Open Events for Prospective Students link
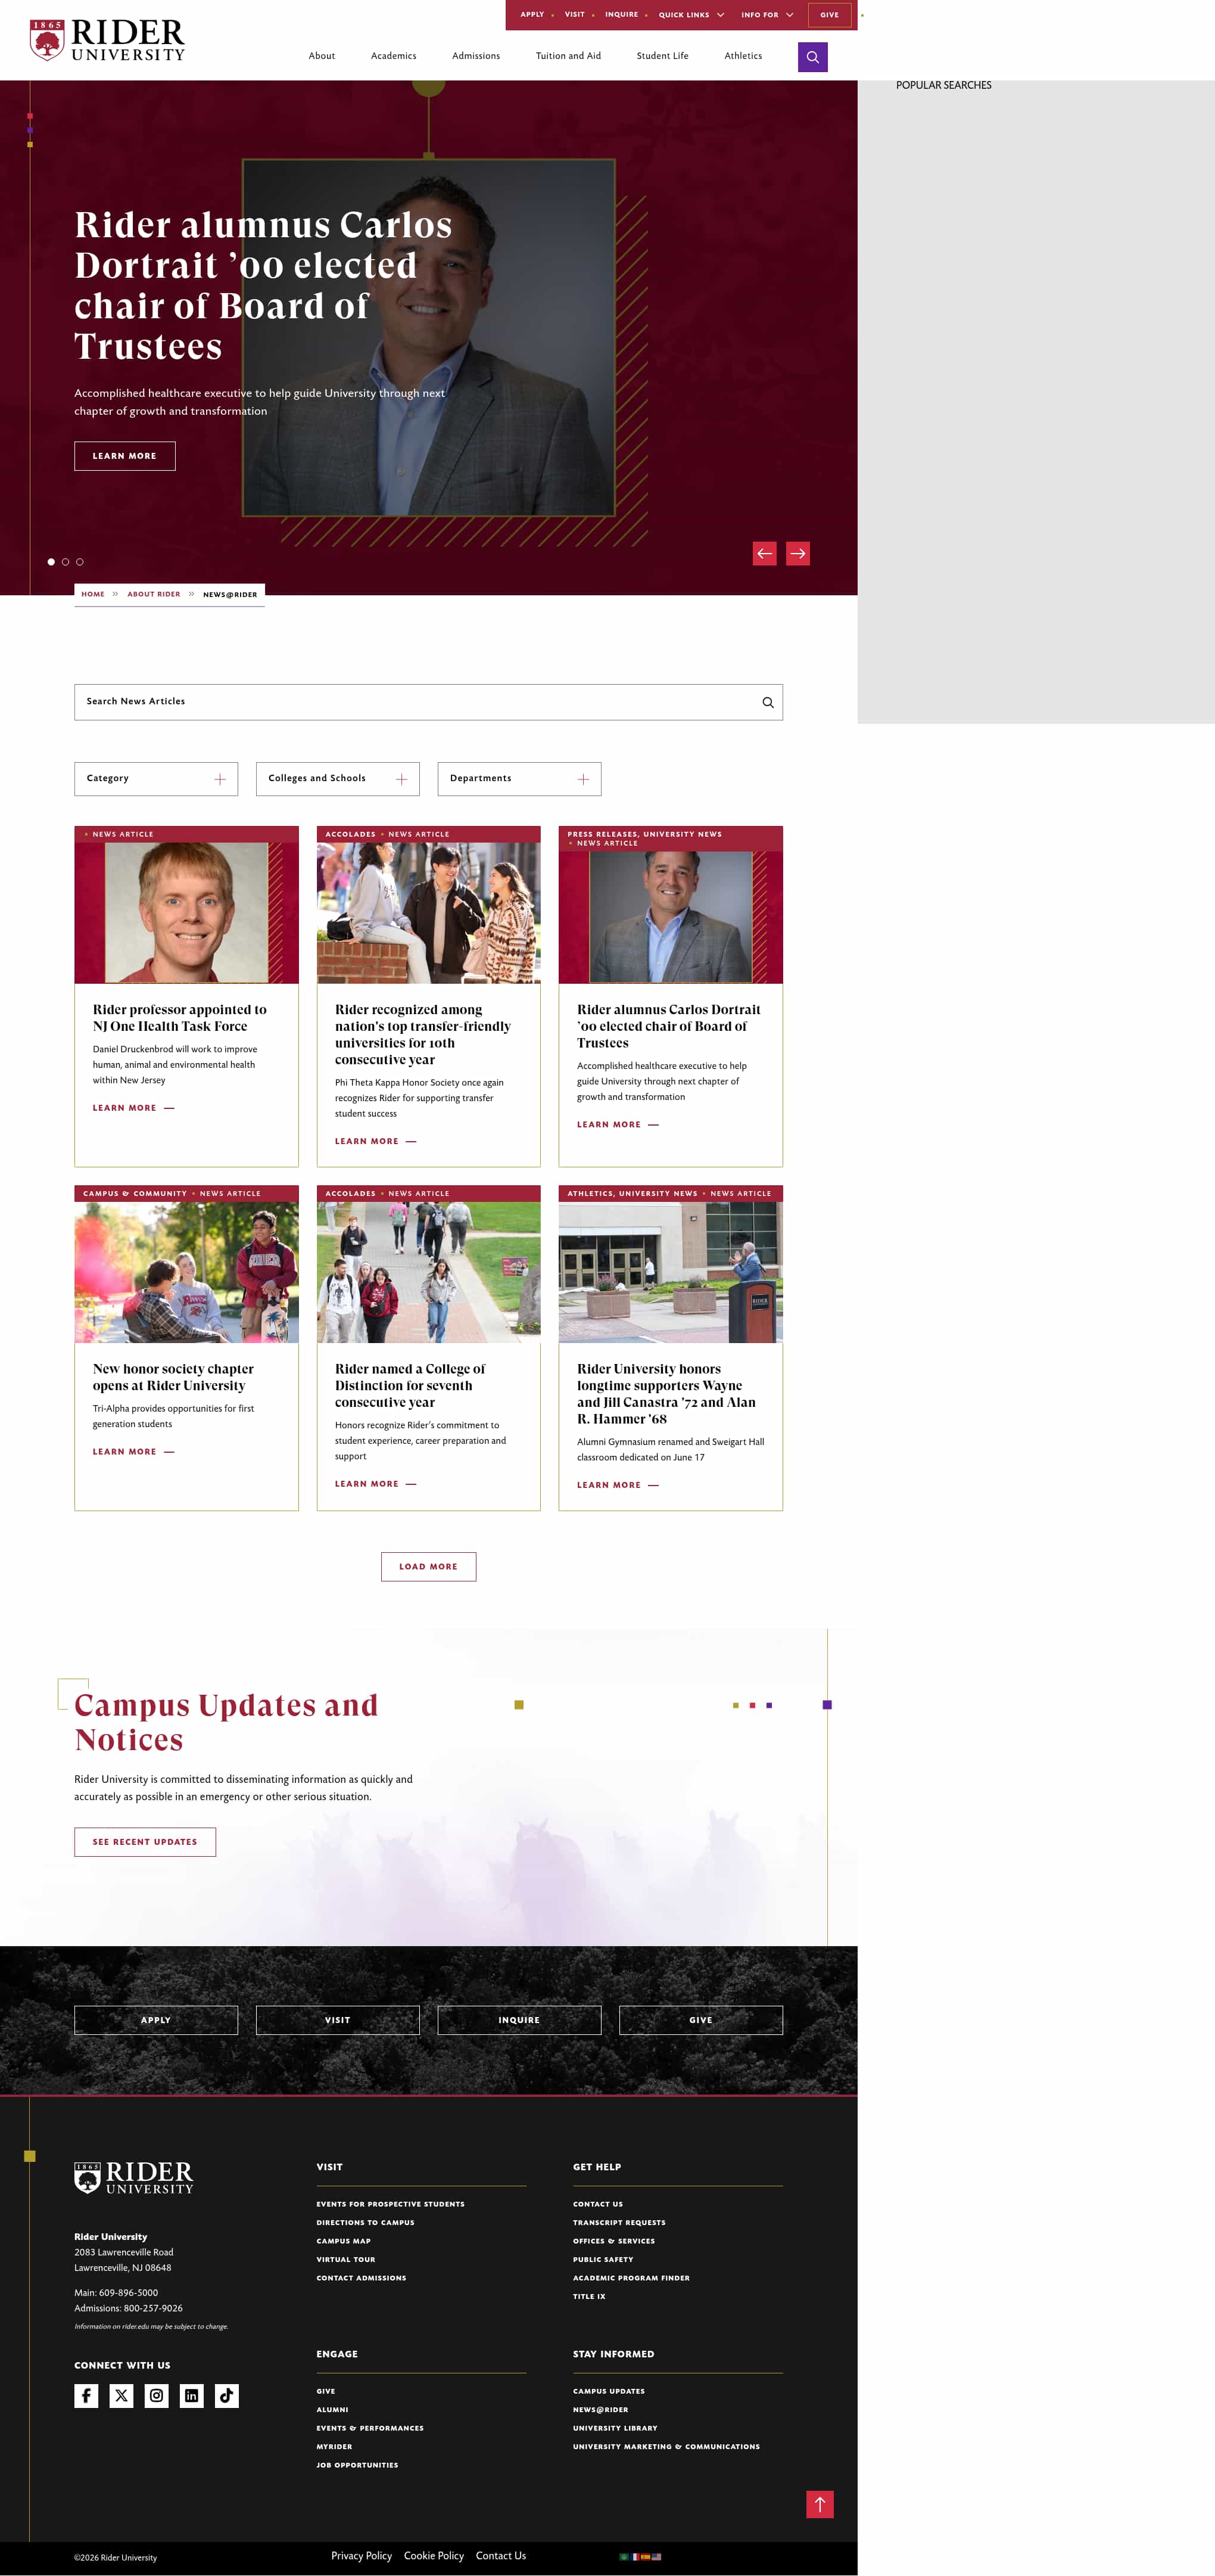The image size is (1215, 2576). [x=391, y=2204]
